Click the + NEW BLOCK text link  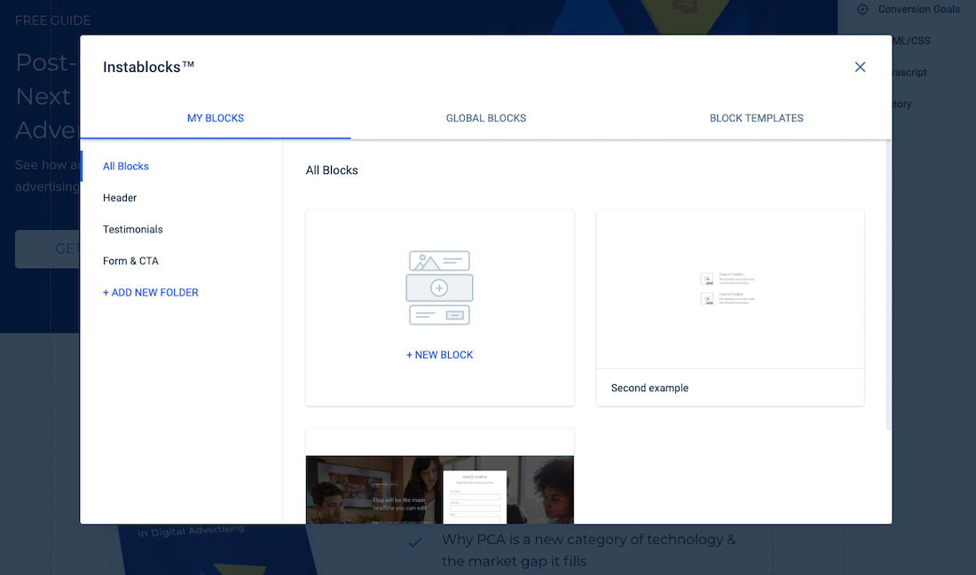point(439,355)
